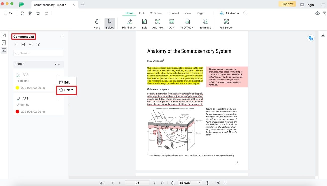Open a new tab with plus button
The height and width of the screenshot is (186, 327).
tap(83, 5)
